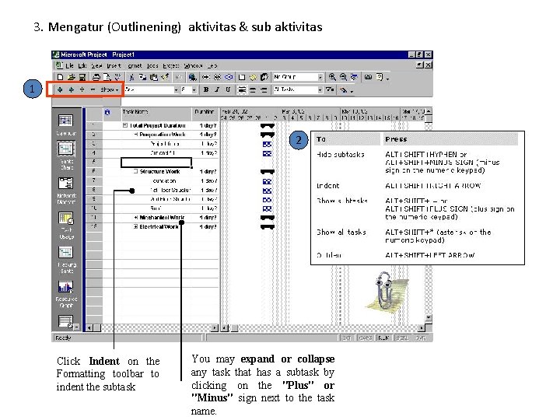The height and width of the screenshot is (420, 560).
Task: Open the font size dropdown
Action: (x=194, y=90)
